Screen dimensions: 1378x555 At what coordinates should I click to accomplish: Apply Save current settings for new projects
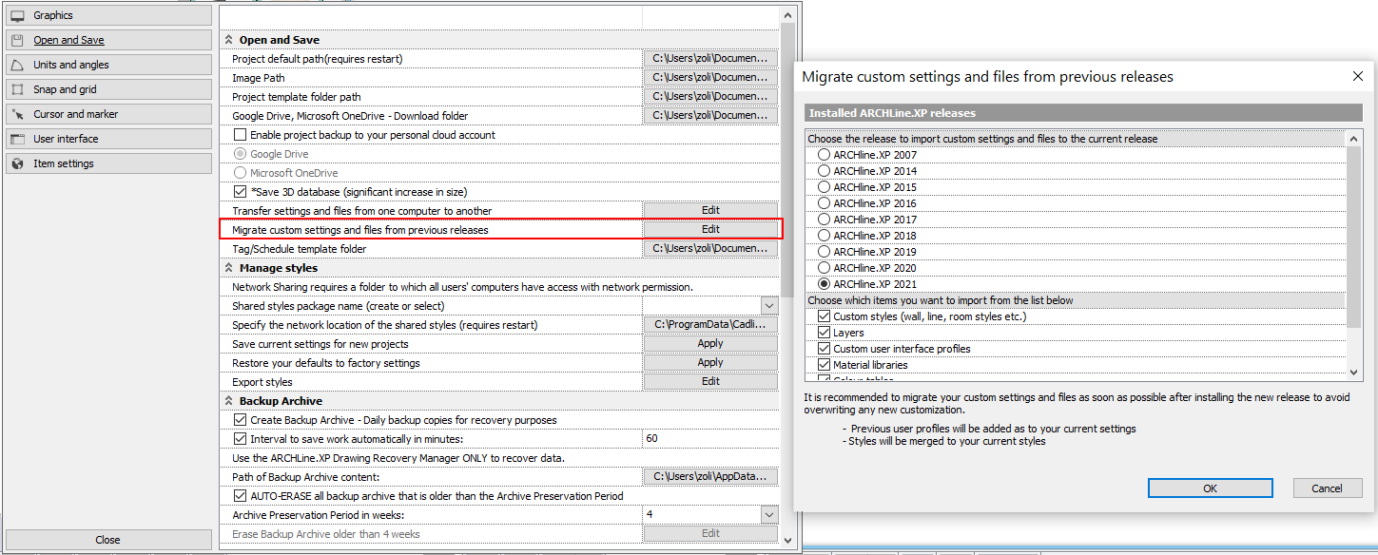click(x=710, y=344)
